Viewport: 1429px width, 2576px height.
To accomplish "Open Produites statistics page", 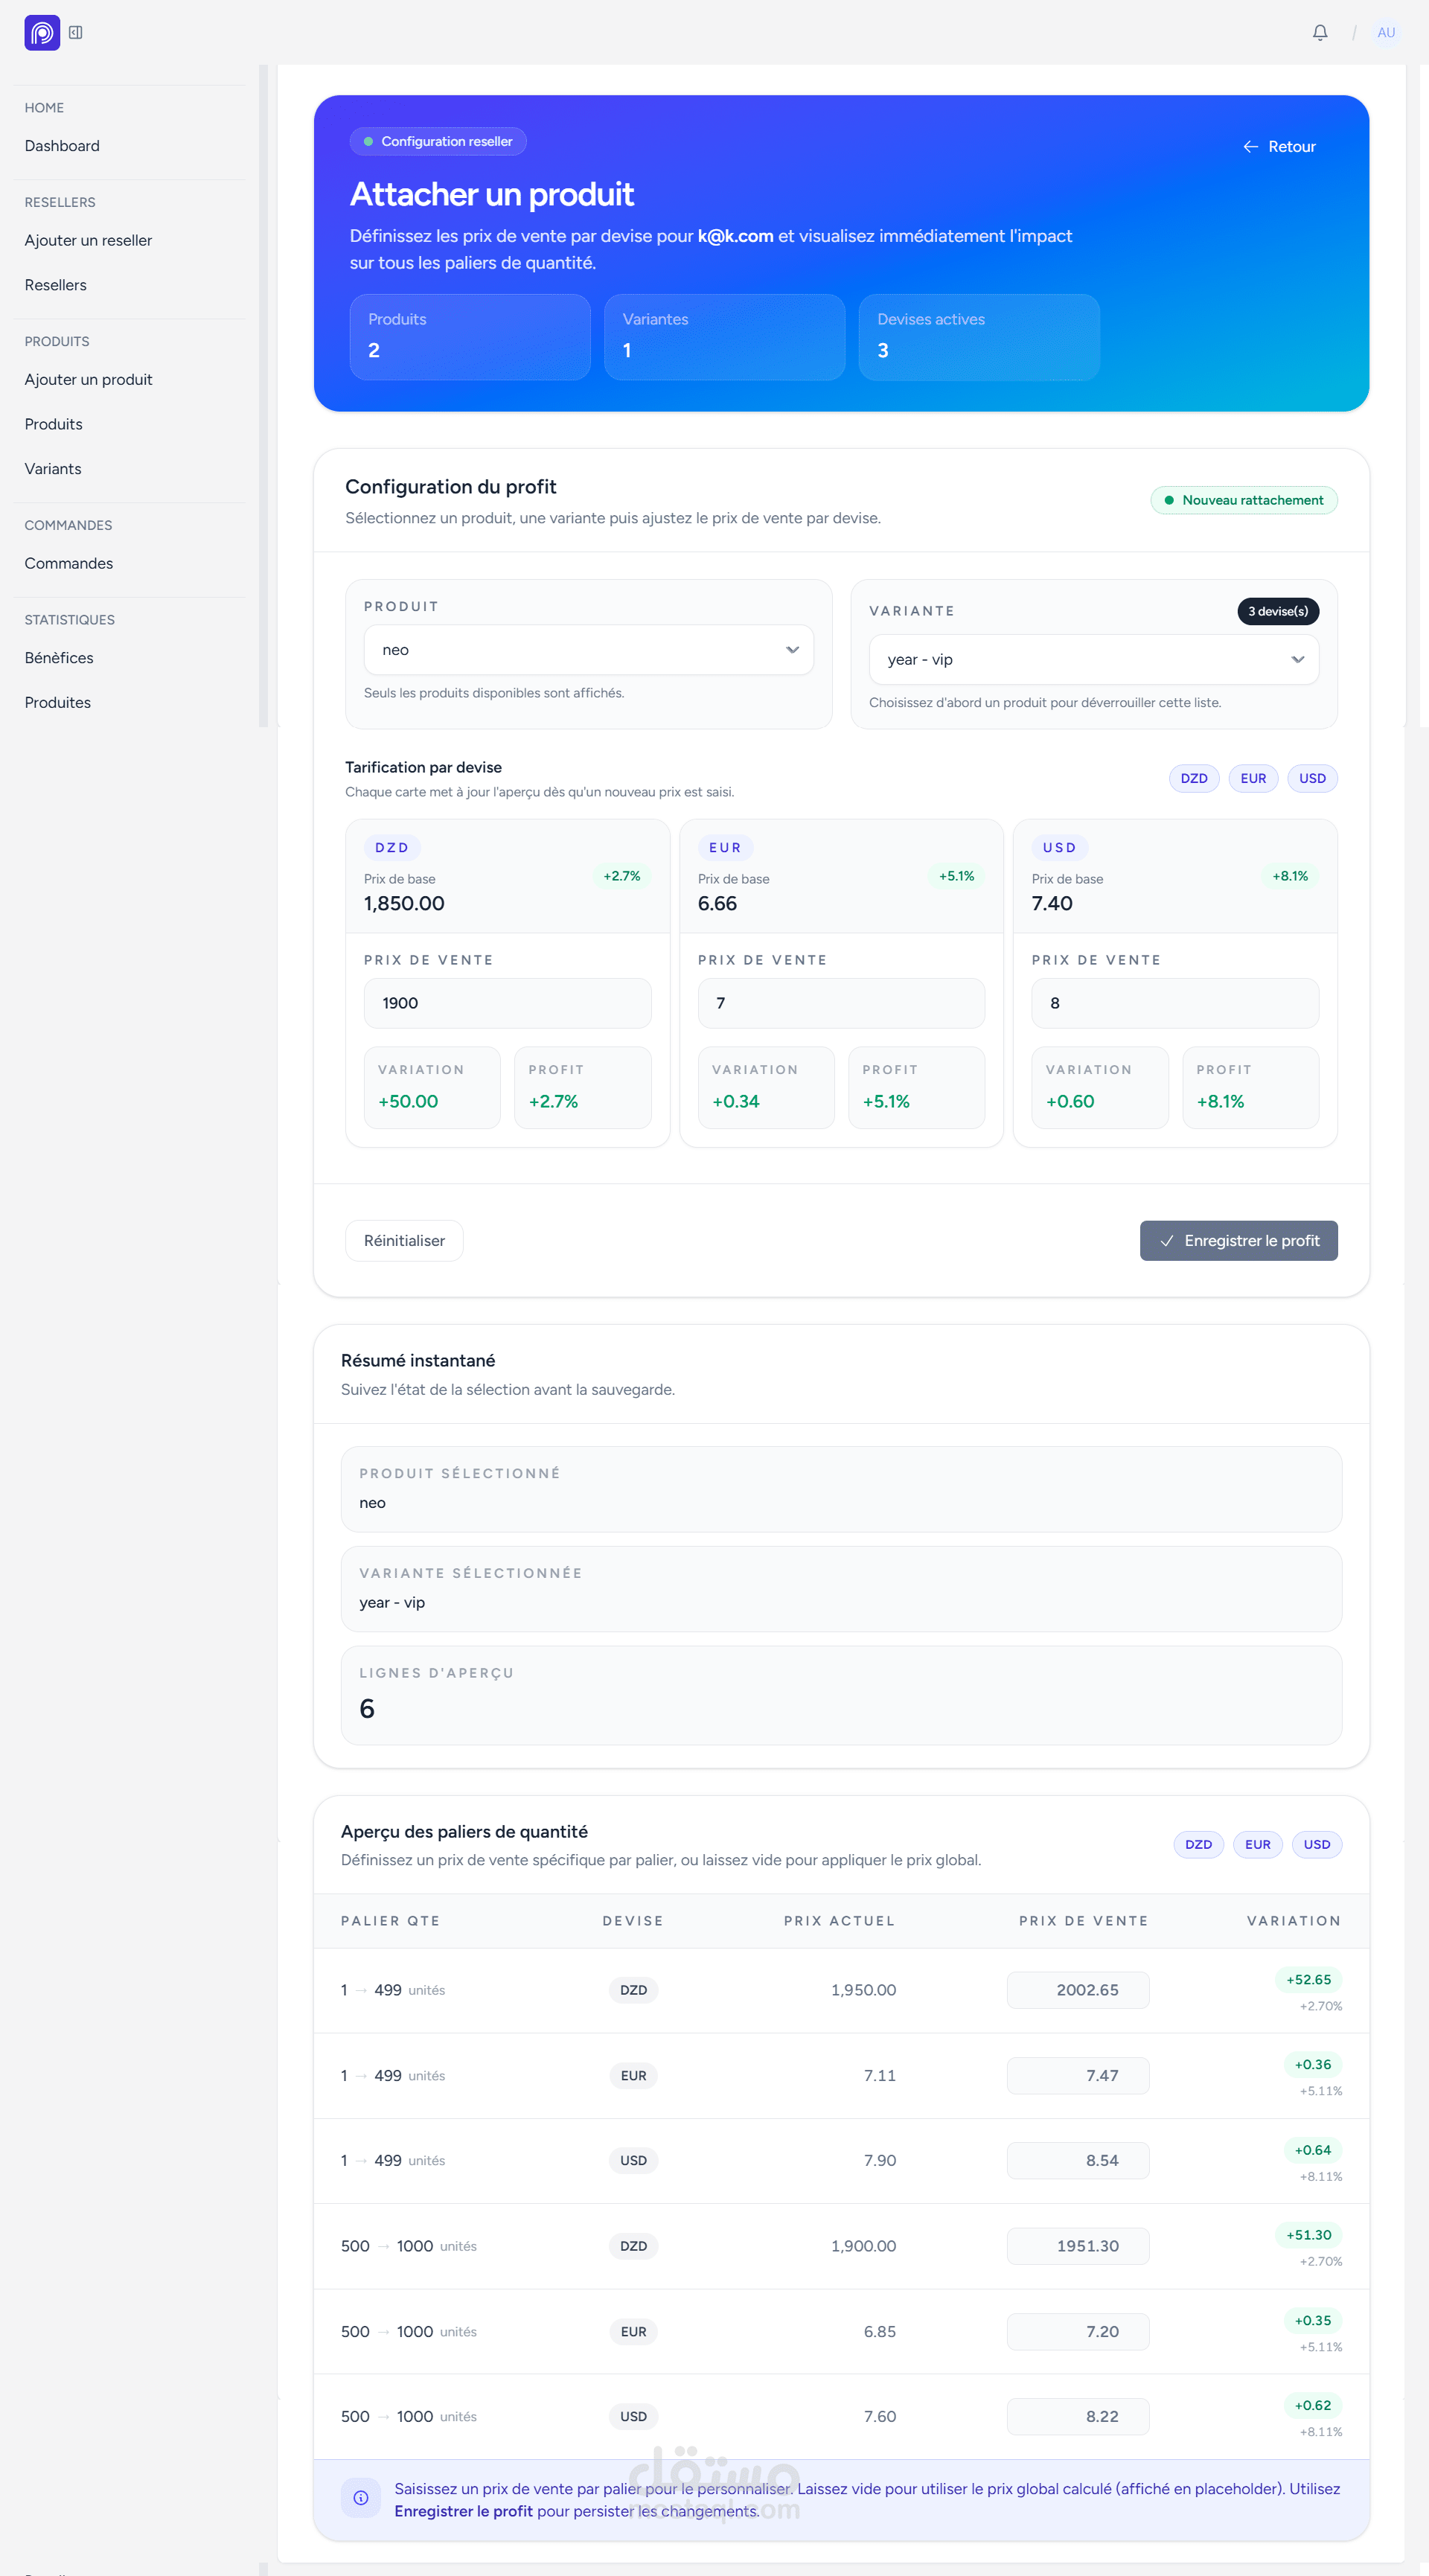I will (x=58, y=702).
